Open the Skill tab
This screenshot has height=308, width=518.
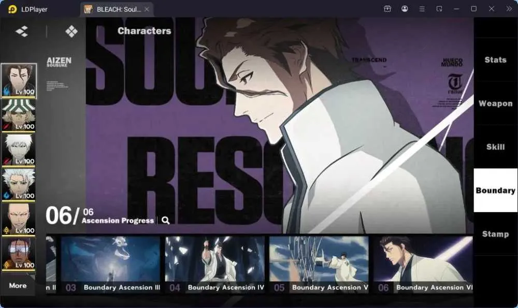point(496,147)
